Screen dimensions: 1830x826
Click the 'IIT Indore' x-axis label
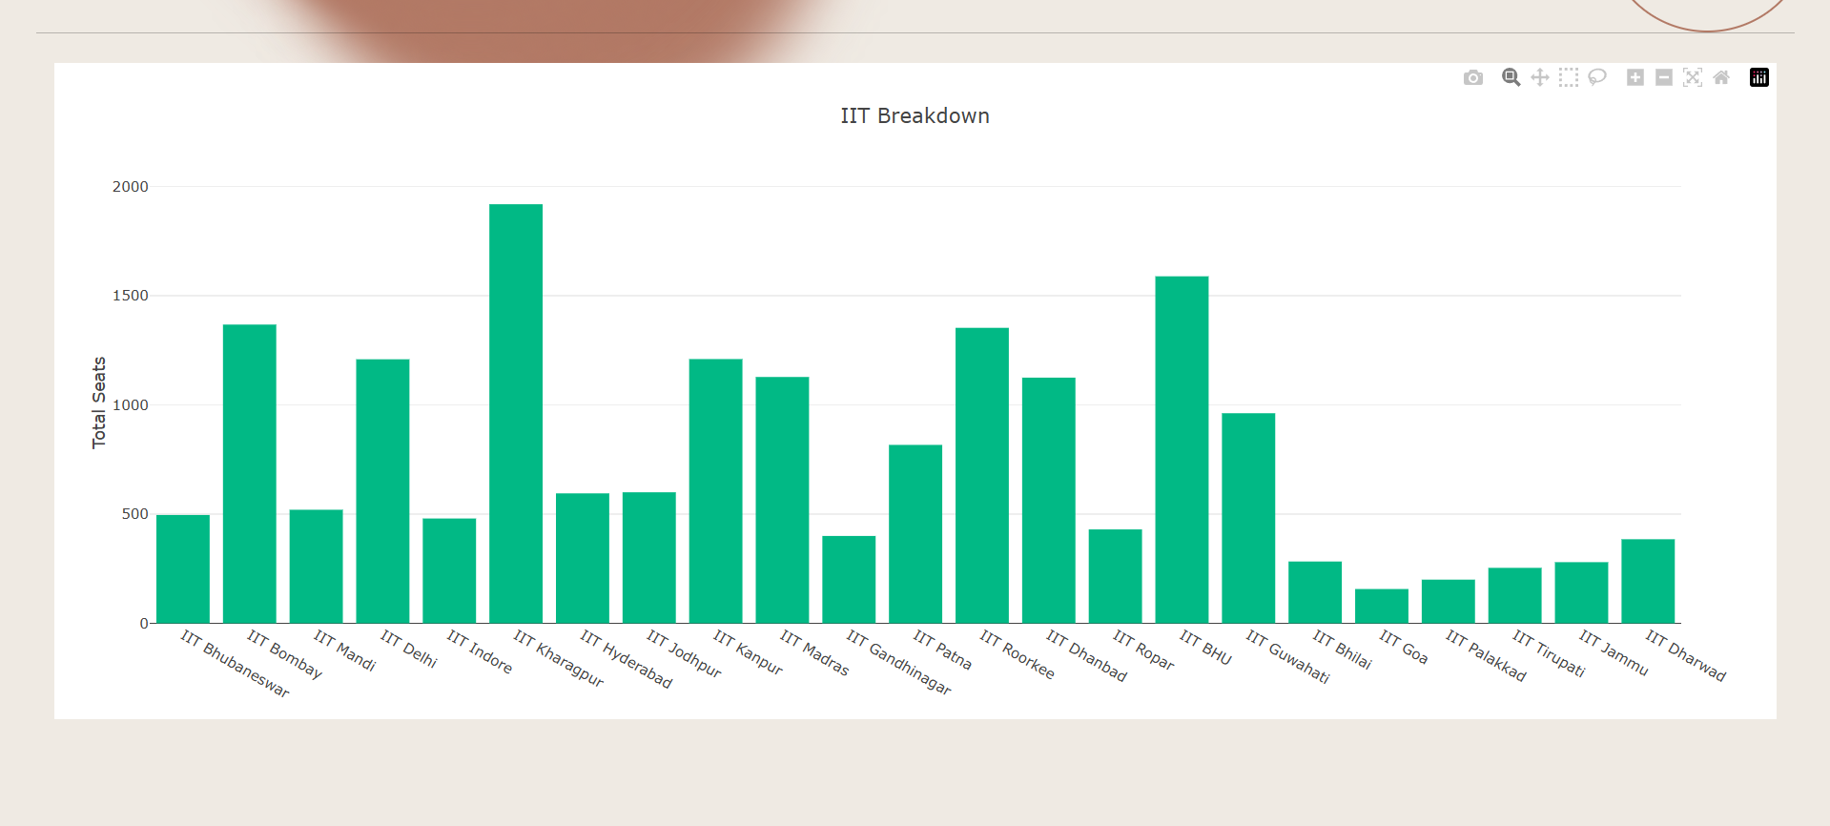(480, 651)
